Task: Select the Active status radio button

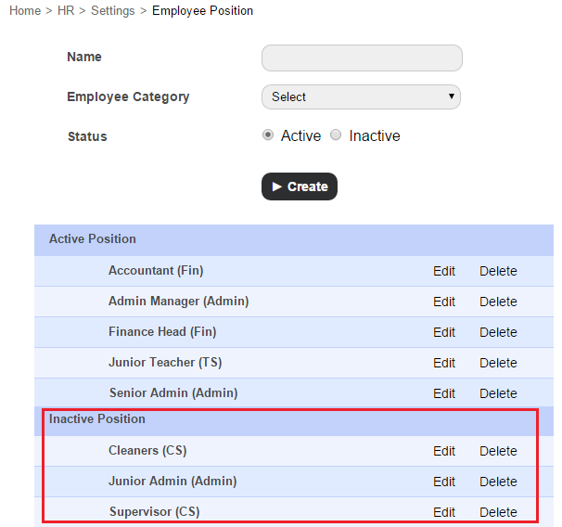Action: pos(268,135)
